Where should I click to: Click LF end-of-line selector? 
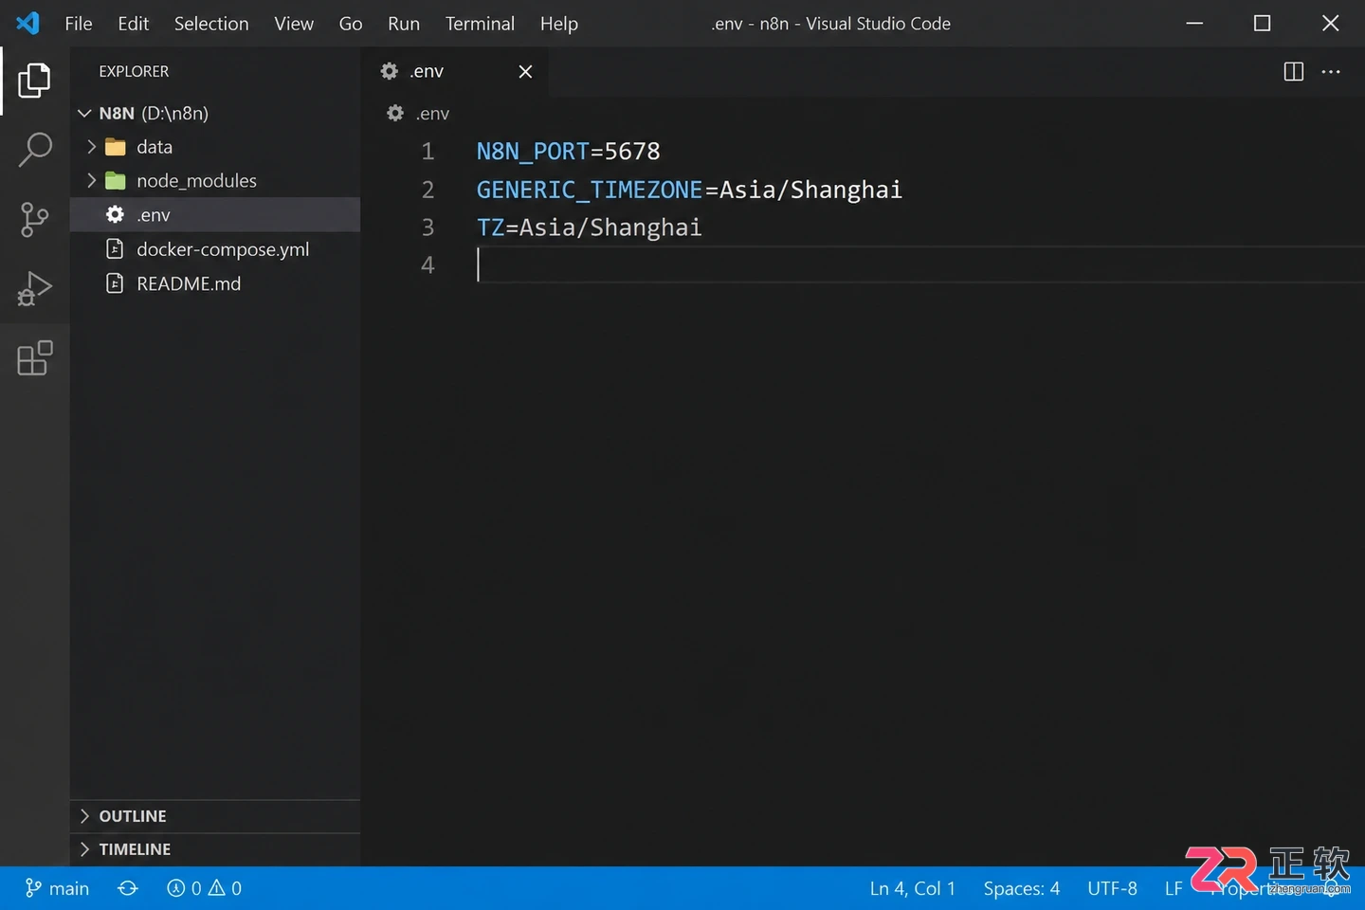coord(1174,888)
